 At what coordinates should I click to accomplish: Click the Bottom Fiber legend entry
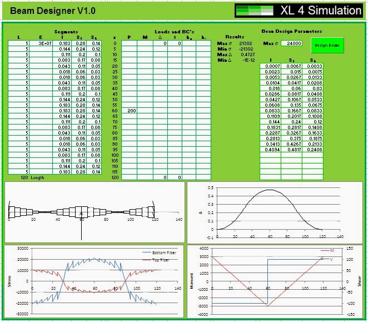(x=159, y=252)
